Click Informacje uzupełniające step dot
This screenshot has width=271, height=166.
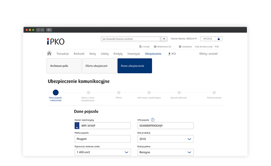pyautogui.click(x=149, y=93)
